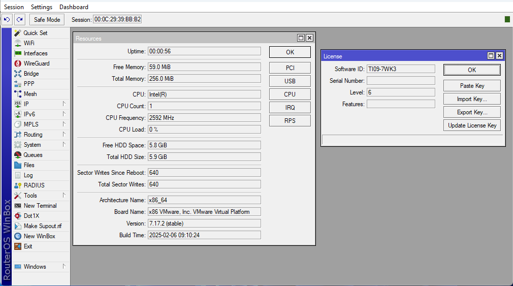
Task: Click the Session MAC address field
Action: pos(117,19)
